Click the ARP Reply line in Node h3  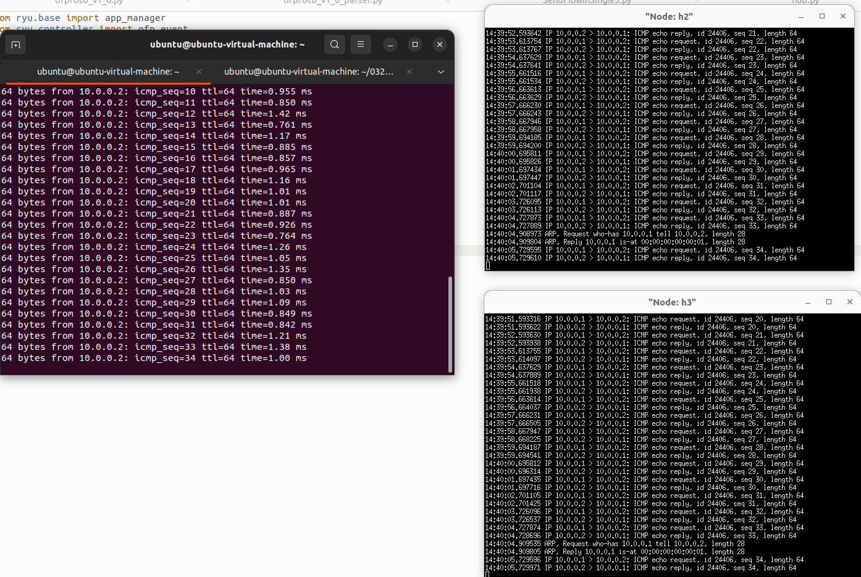pyautogui.click(x=615, y=552)
